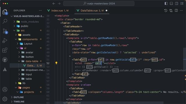186x104 pixels.
Task: Expand the OUTLINE section
Action: click(27, 97)
